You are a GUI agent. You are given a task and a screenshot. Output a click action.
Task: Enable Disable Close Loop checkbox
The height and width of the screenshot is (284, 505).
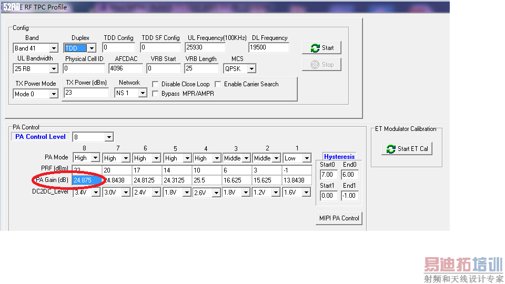[x=155, y=84]
